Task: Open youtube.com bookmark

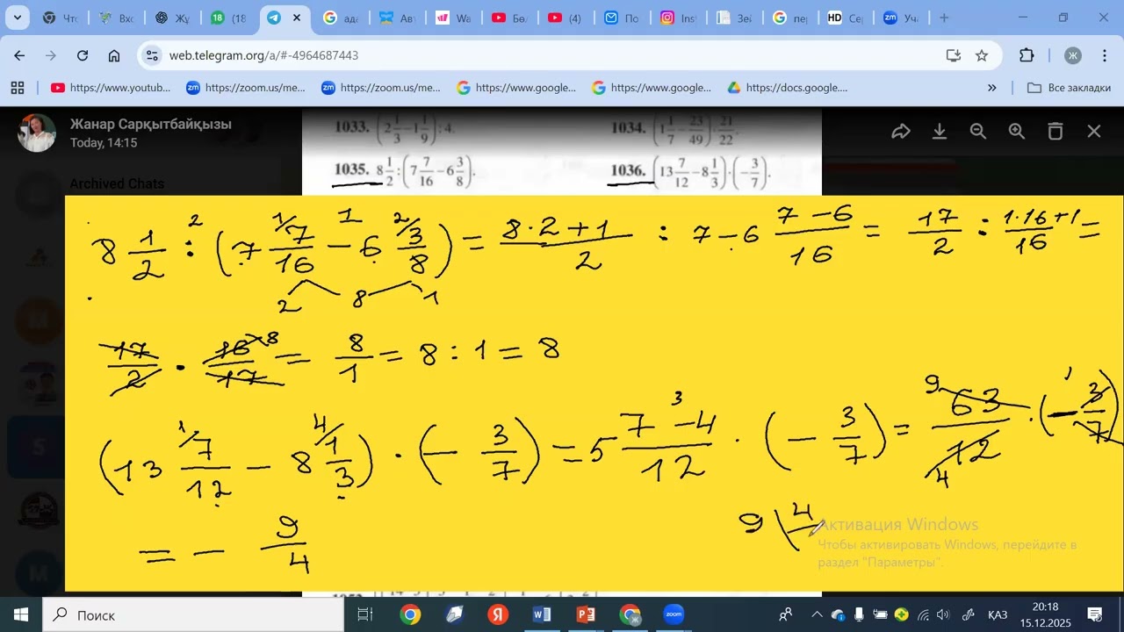Action: [112, 88]
